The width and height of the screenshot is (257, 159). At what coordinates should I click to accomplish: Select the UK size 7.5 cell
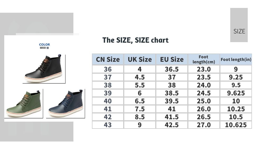(140, 109)
